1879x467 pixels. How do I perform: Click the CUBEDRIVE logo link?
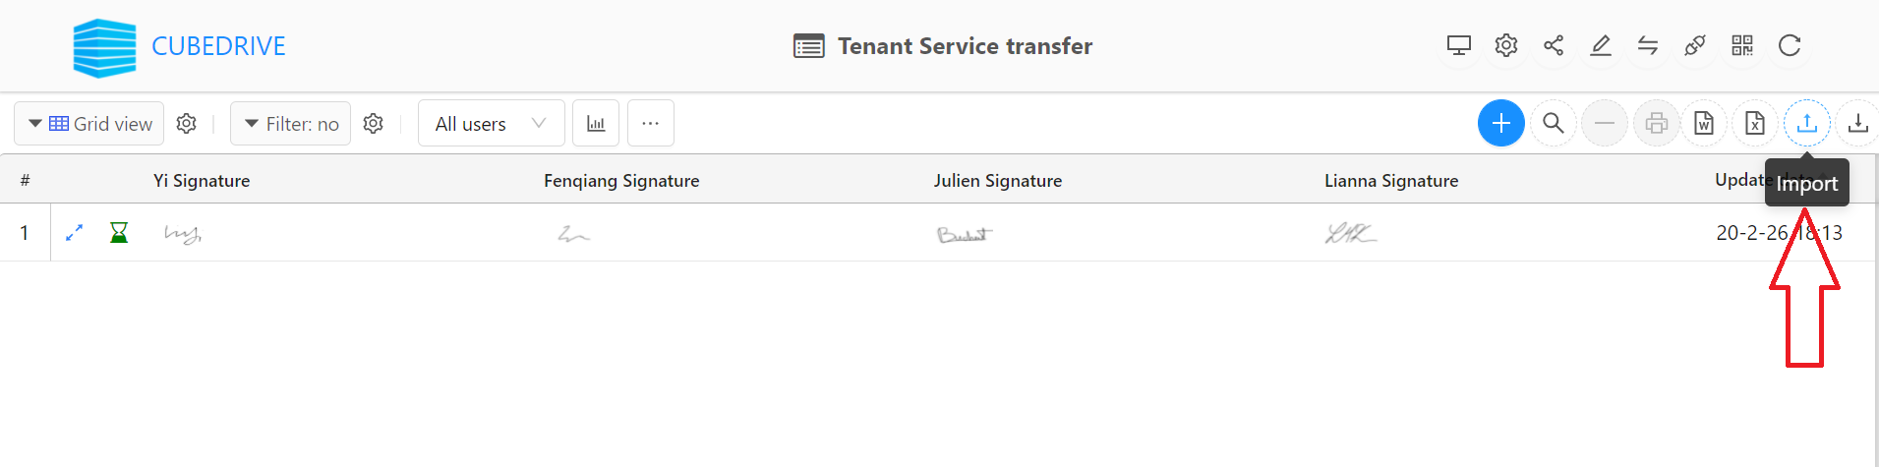pos(179,46)
